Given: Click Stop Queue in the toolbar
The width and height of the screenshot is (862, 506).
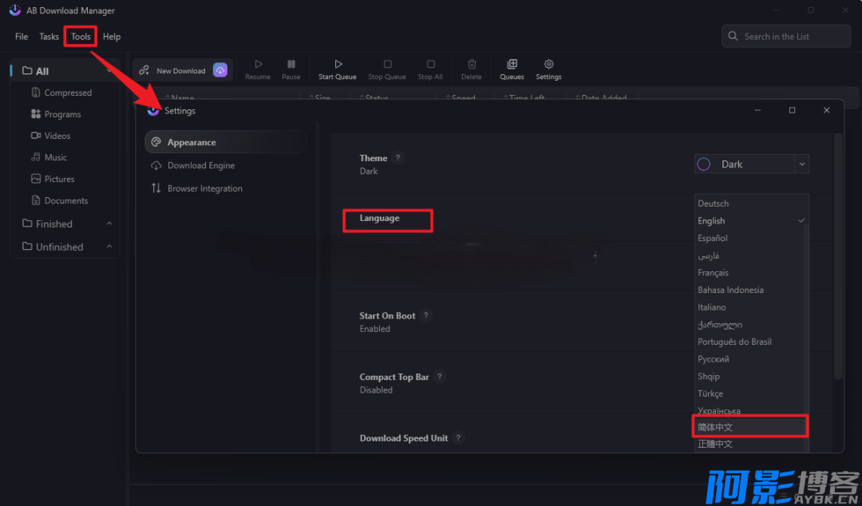Looking at the screenshot, I should coord(387,70).
